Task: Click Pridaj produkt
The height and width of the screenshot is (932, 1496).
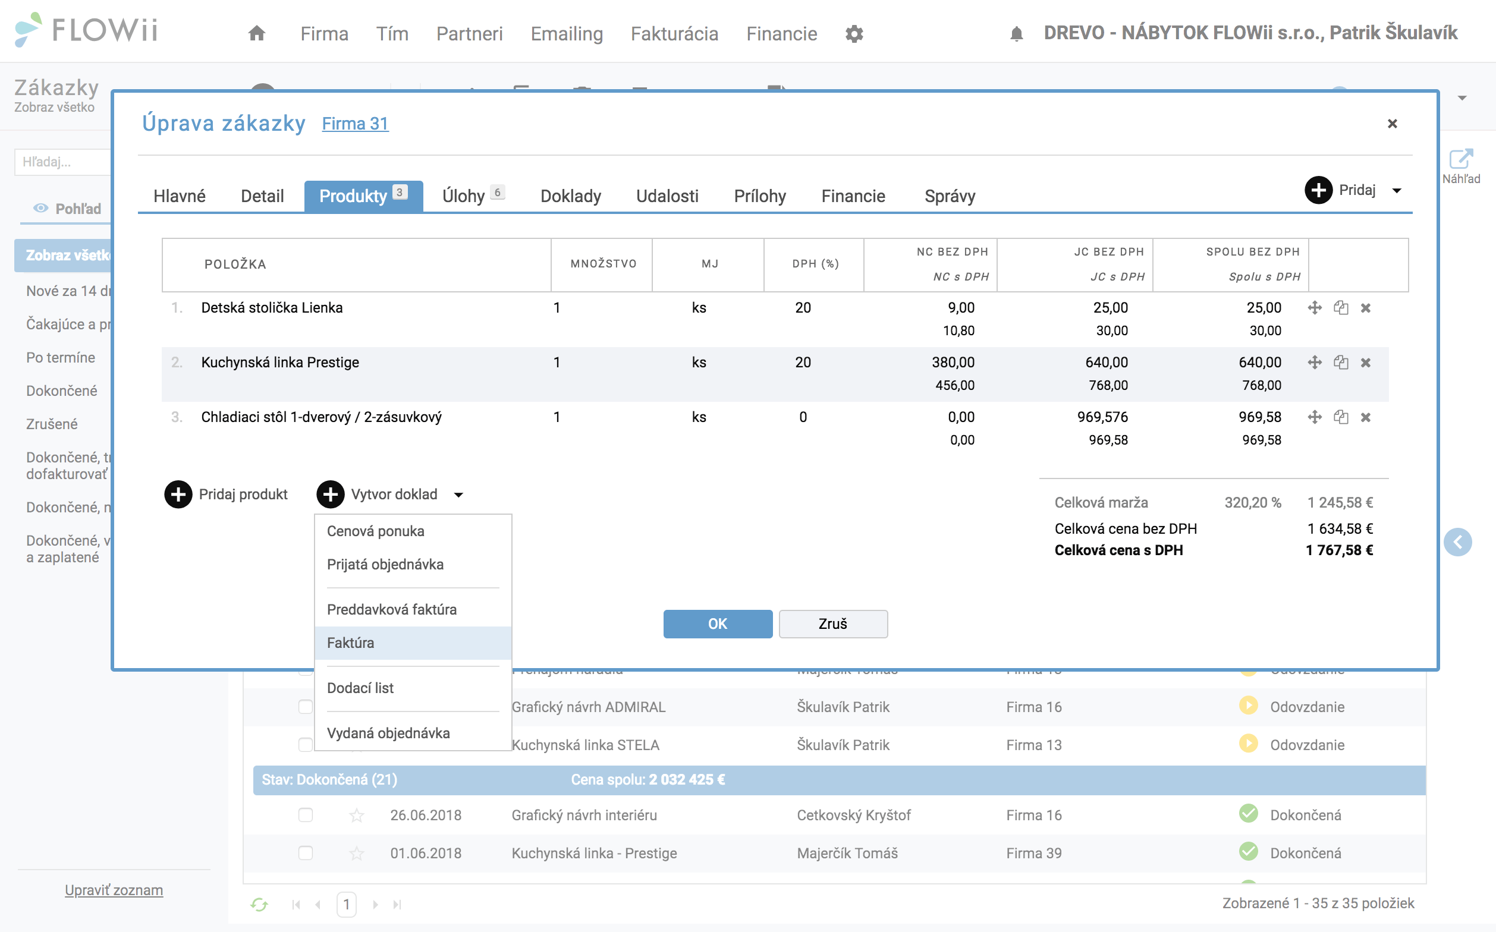Action: (x=227, y=495)
